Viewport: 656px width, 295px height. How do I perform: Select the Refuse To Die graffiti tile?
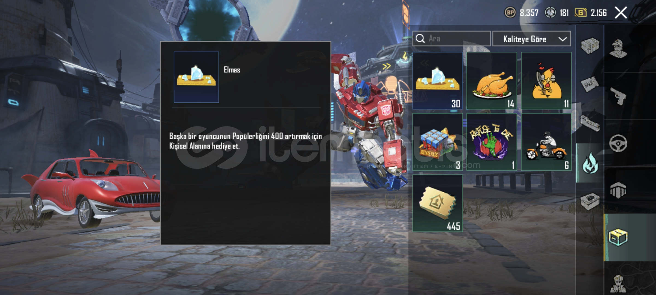click(x=492, y=142)
